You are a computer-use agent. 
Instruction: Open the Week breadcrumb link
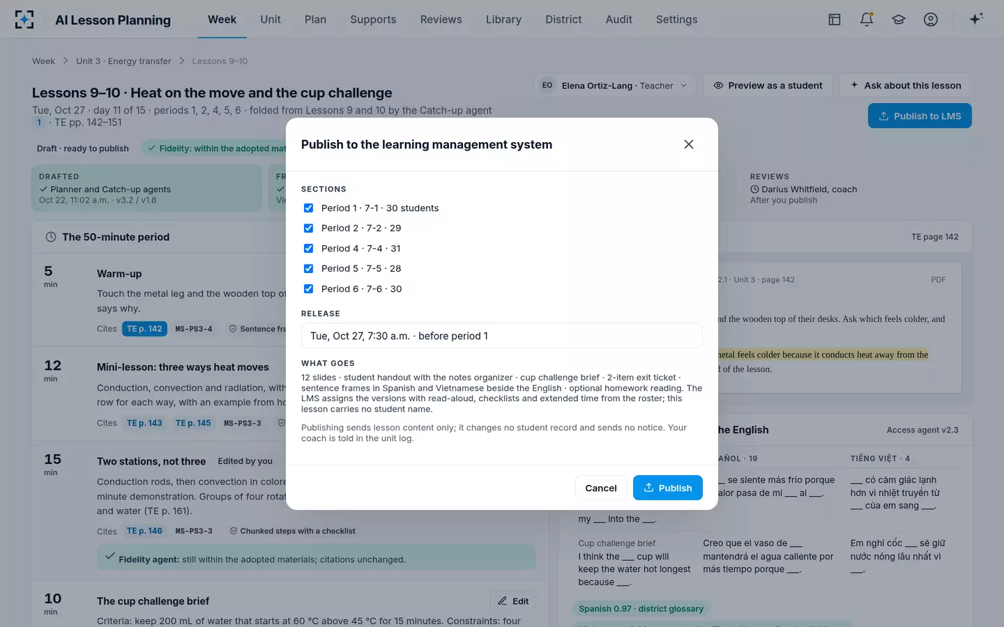[x=43, y=61]
